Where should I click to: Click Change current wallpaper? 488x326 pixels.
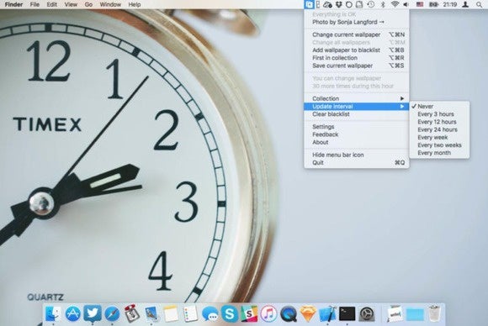point(357,34)
